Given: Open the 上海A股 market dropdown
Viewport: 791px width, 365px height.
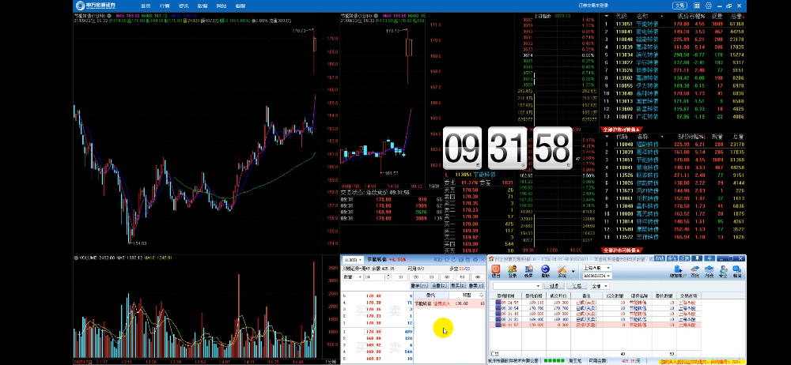Looking at the screenshot, I should tap(597, 268).
